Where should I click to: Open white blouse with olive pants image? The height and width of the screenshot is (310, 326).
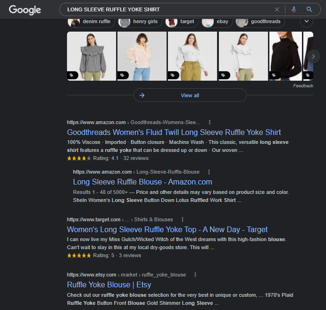tap(192, 56)
